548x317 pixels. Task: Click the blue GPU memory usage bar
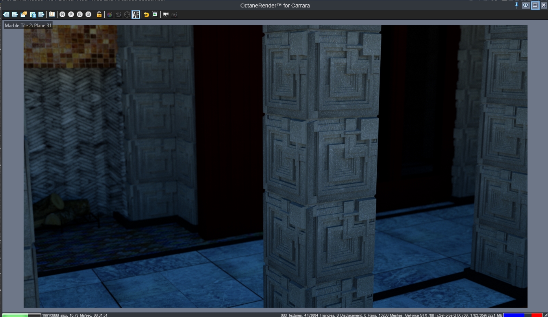pyautogui.click(x=514, y=315)
